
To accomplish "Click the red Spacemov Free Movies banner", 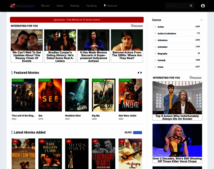I will (77, 20).
